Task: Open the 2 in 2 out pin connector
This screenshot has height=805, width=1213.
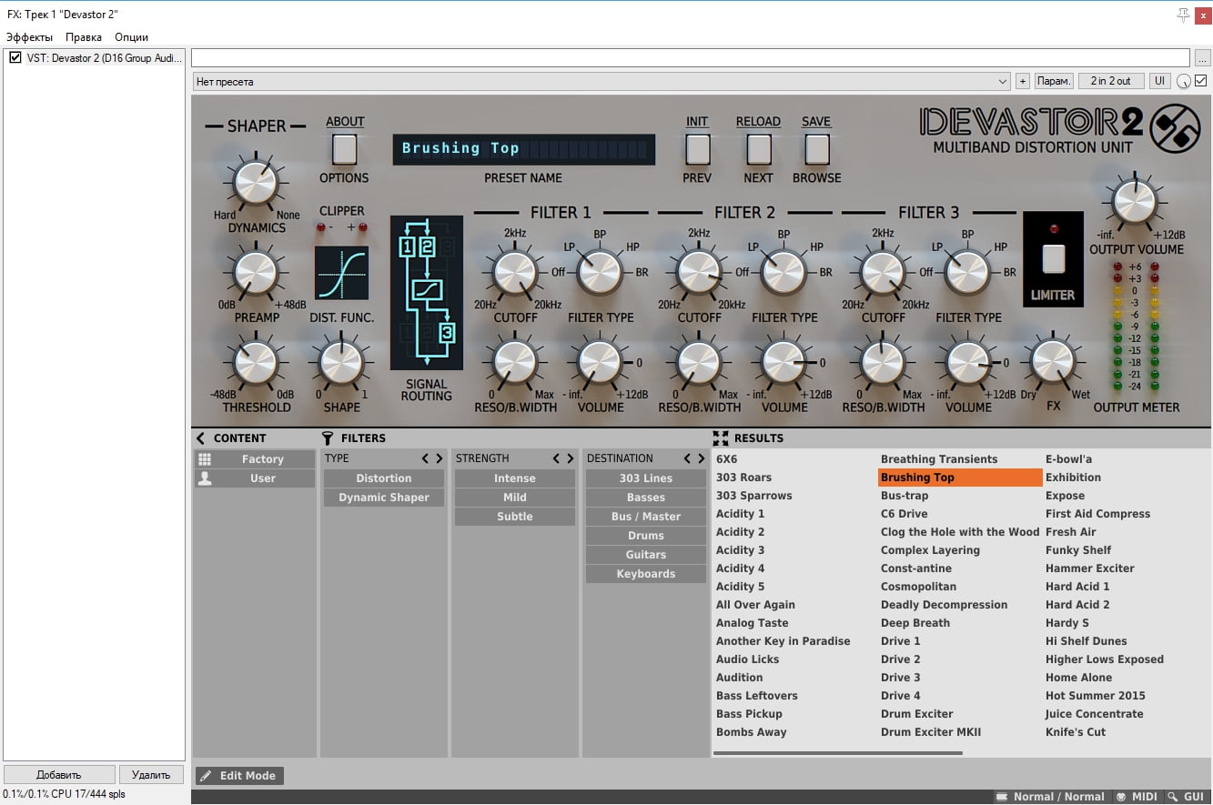Action: 1111,81
